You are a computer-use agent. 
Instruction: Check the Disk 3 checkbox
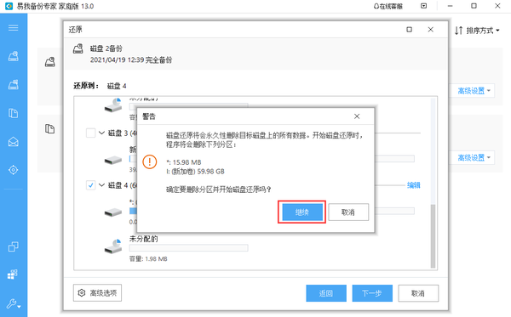pos(90,133)
